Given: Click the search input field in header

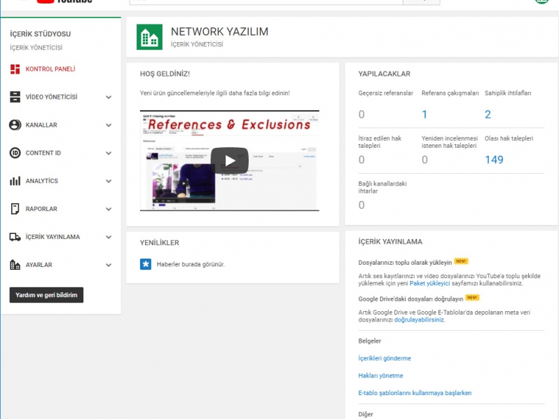Looking at the screenshot, I should click(x=266, y=2).
